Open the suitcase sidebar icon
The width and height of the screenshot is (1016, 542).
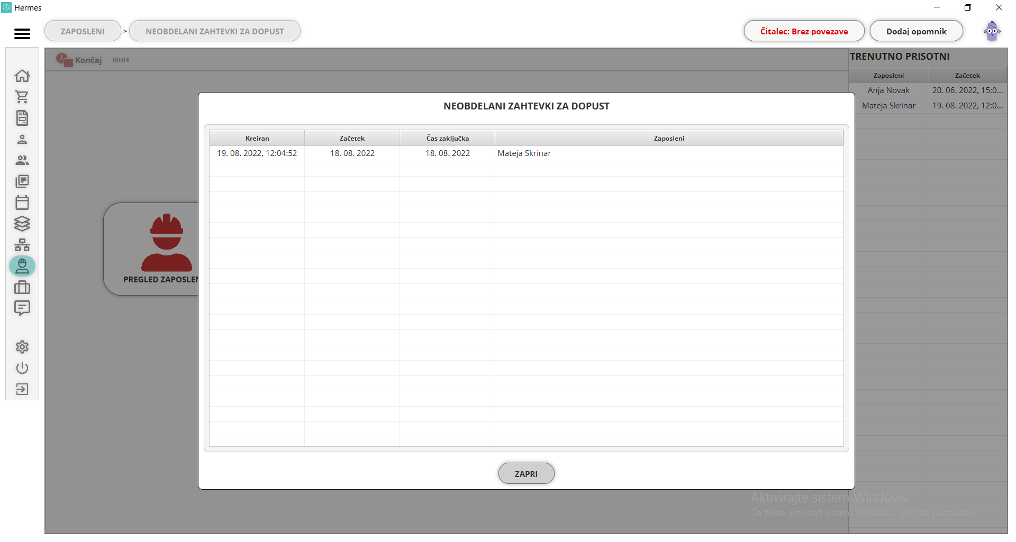[22, 287]
